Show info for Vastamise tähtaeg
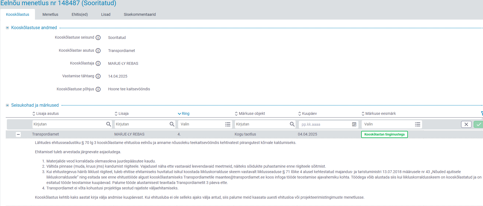483x206 pixels. (98, 76)
